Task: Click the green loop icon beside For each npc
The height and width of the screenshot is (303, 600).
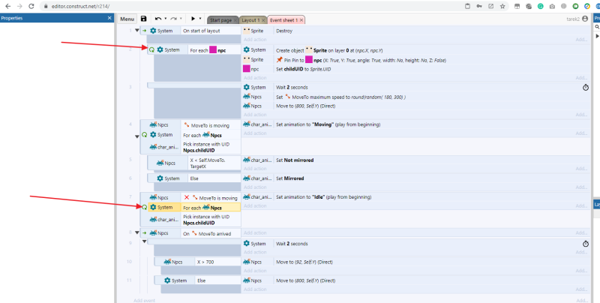Action: tap(151, 49)
